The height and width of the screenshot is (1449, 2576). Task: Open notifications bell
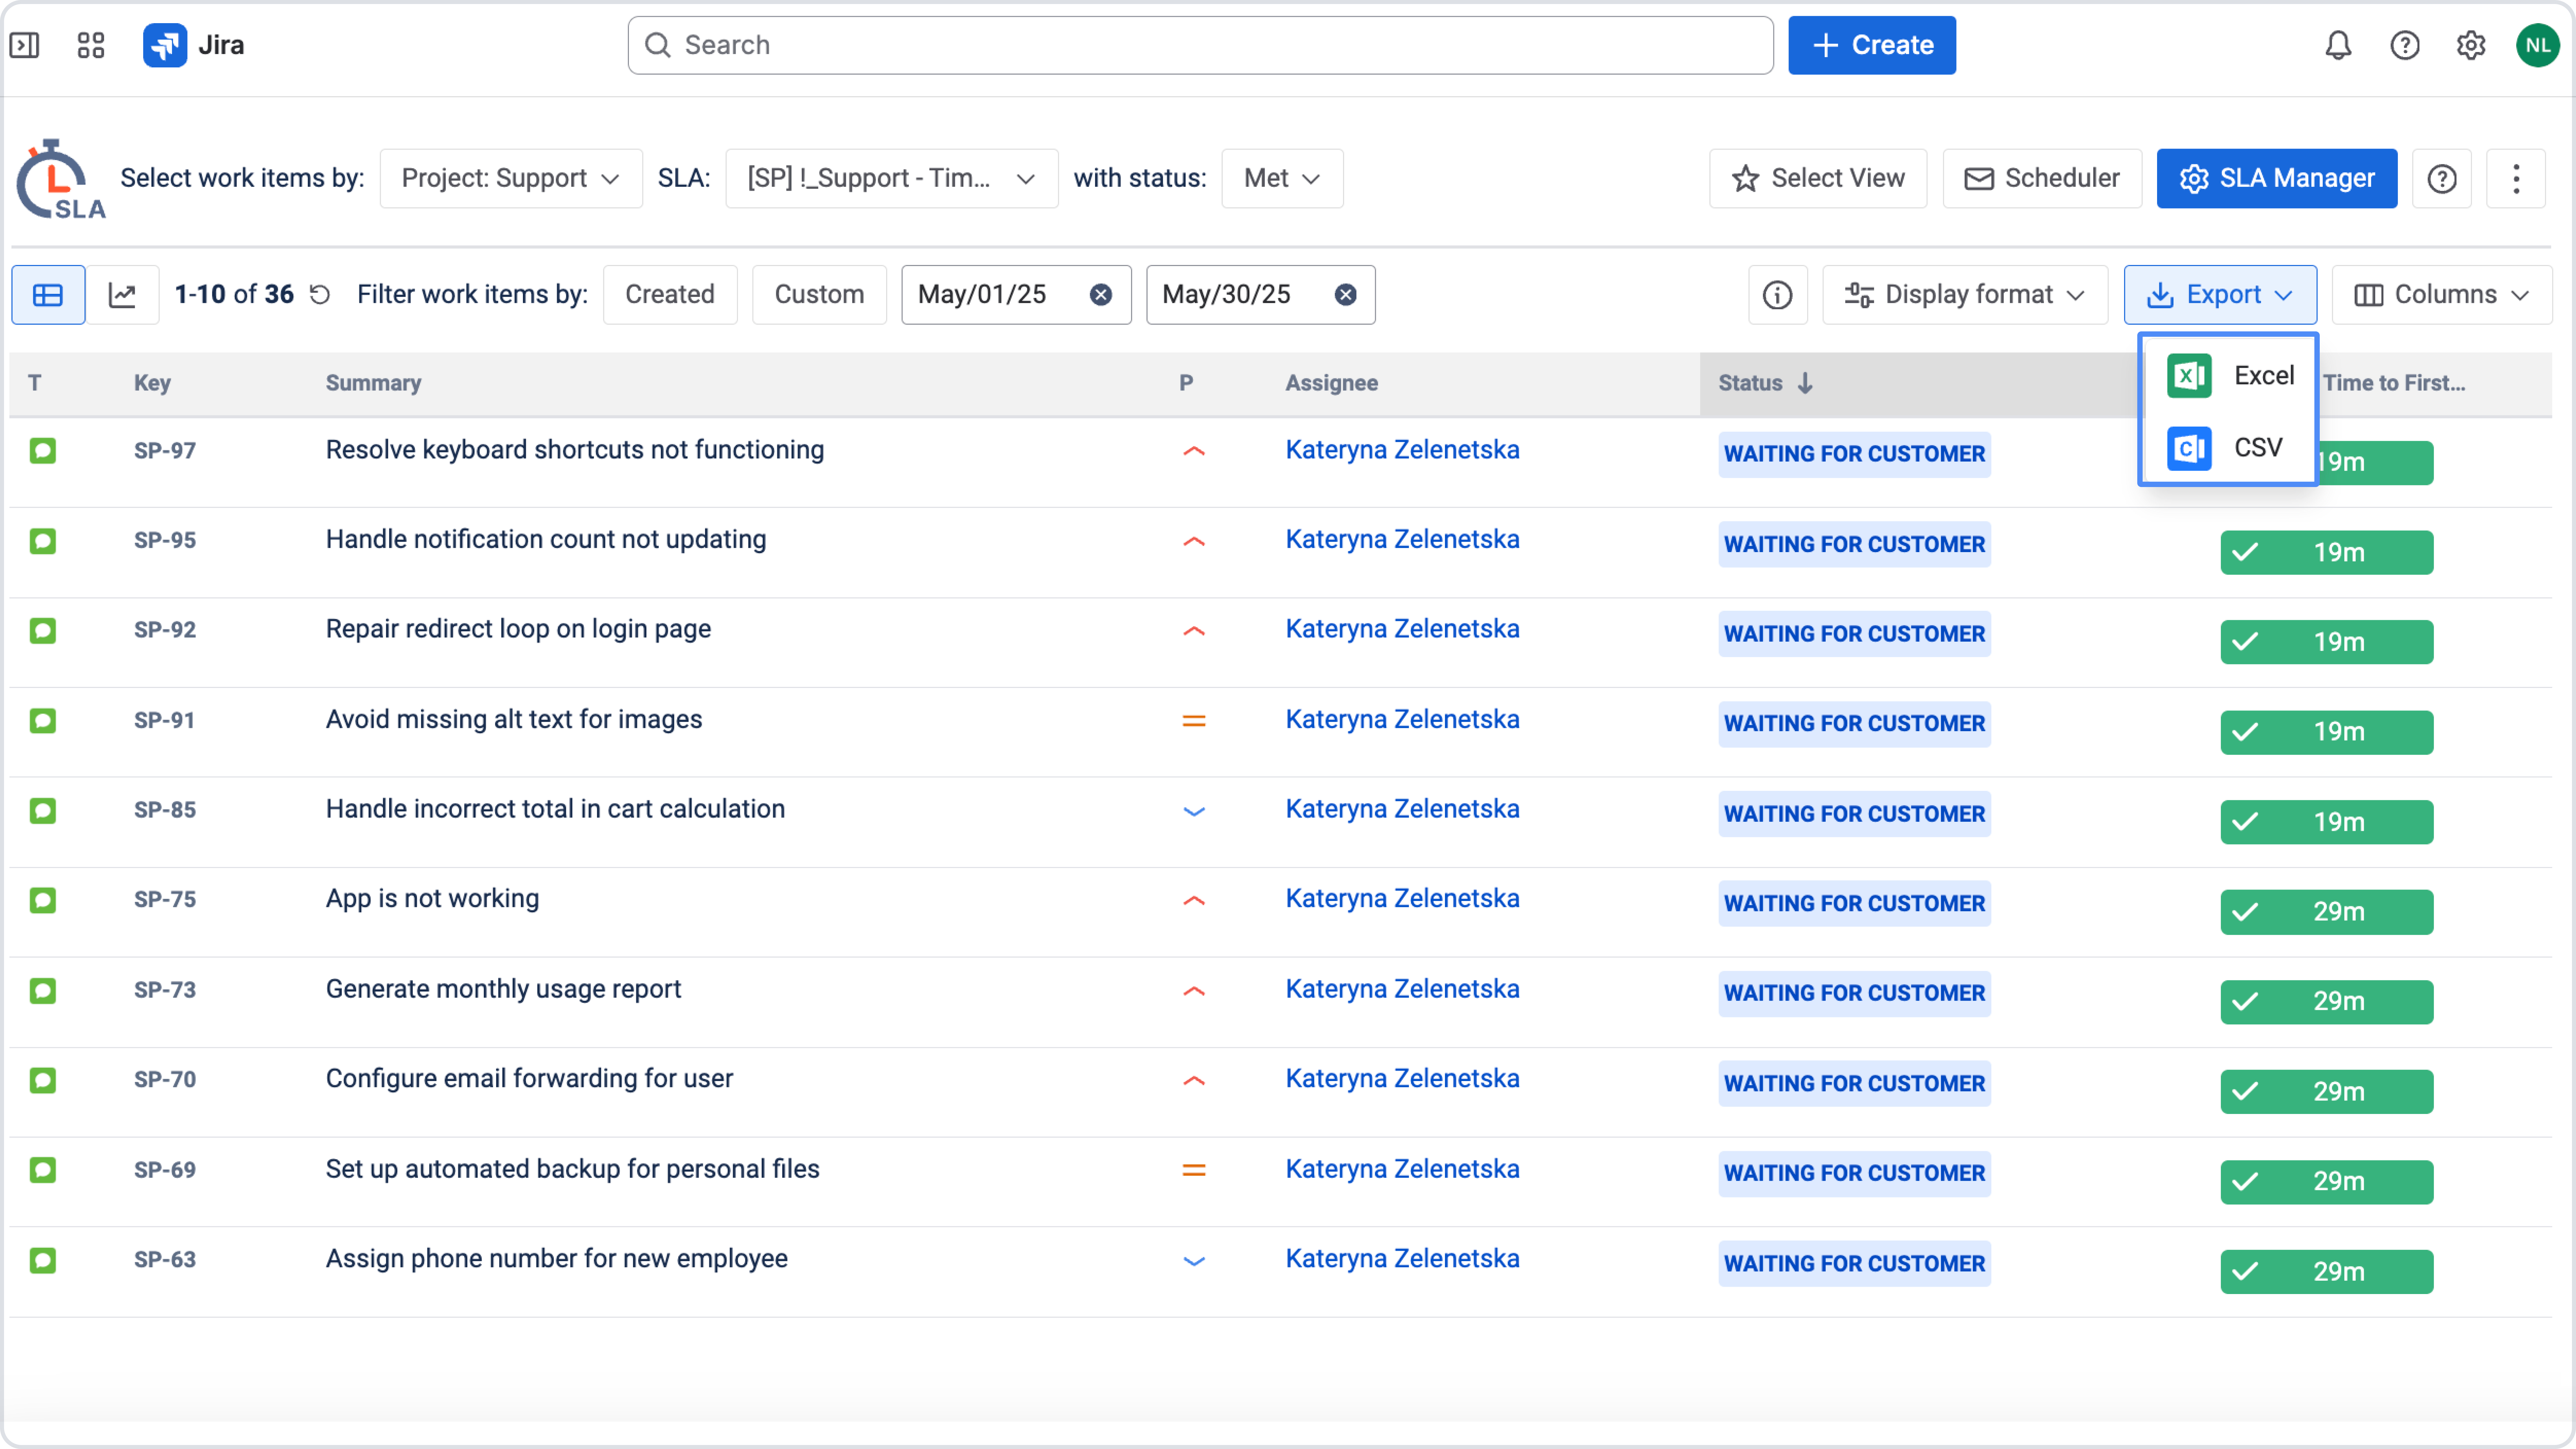pyautogui.click(x=2338, y=45)
